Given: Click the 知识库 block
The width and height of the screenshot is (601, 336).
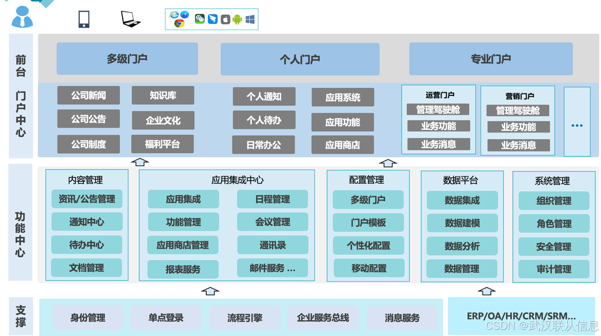Looking at the screenshot, I should [163, 95].
